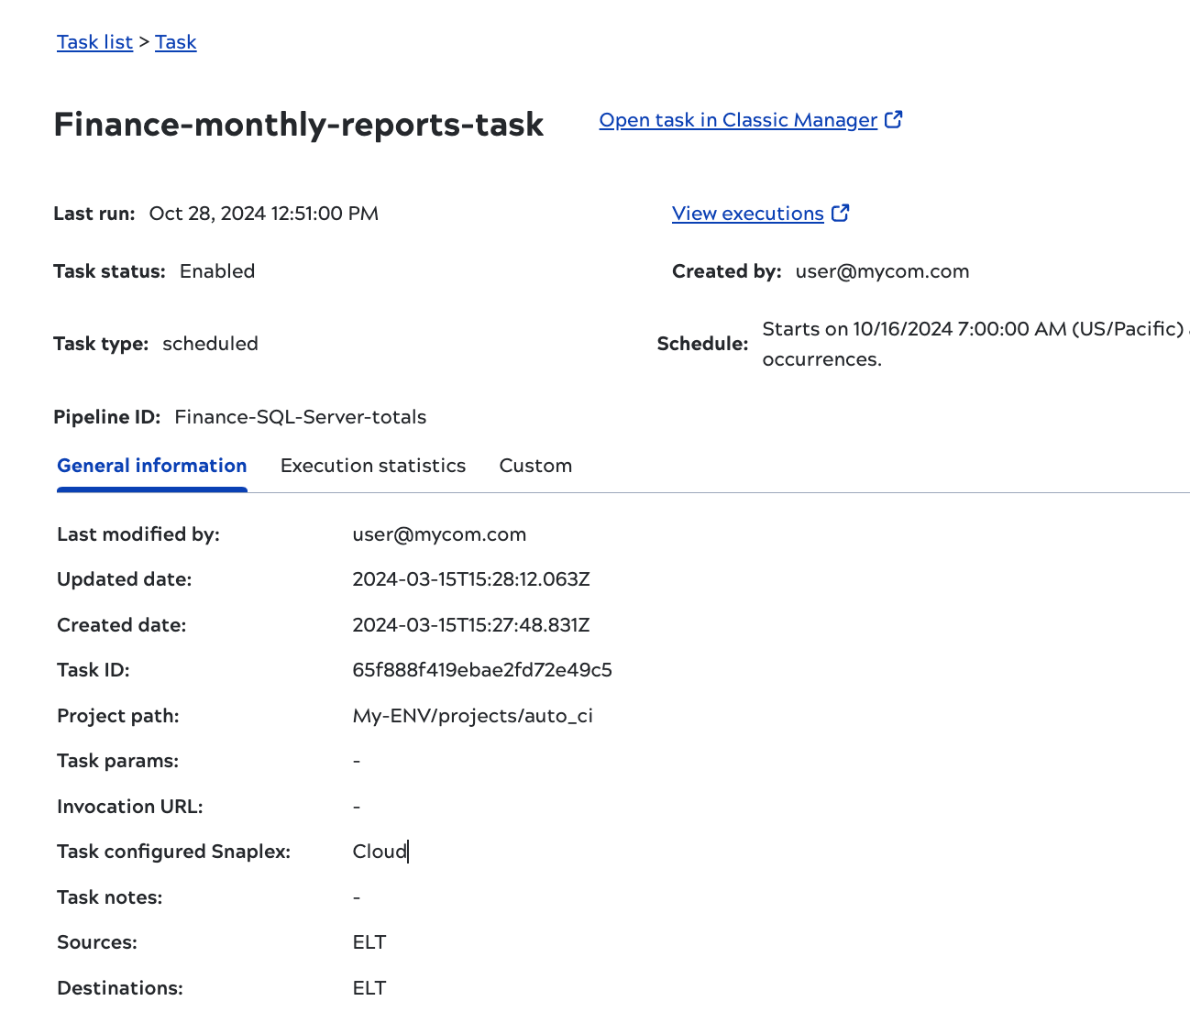
Task: Click the task title Finance-monthly-reports-task
Action: click(x=299, y=124)
